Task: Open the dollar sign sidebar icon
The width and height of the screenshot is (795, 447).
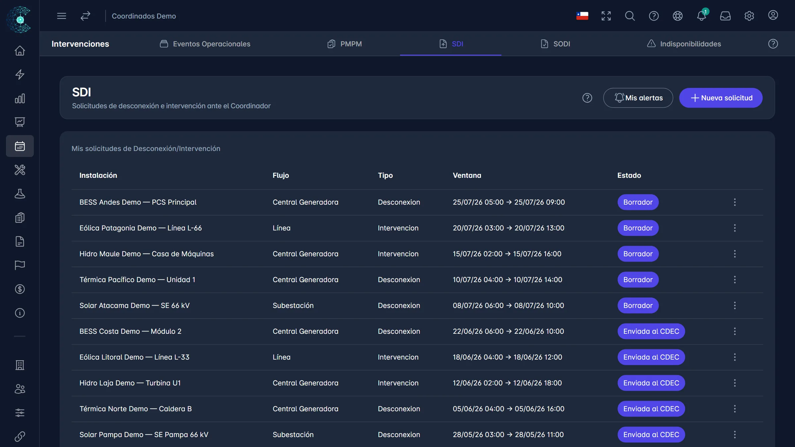Action: pyautogui.click(x=20, y=289)
